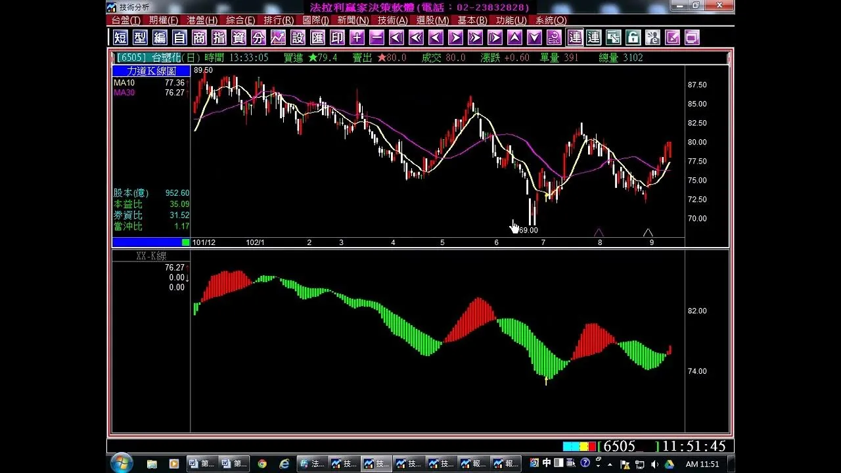Open the Windows Start button
The image size is (841, 473).
[x=122, y=462]
